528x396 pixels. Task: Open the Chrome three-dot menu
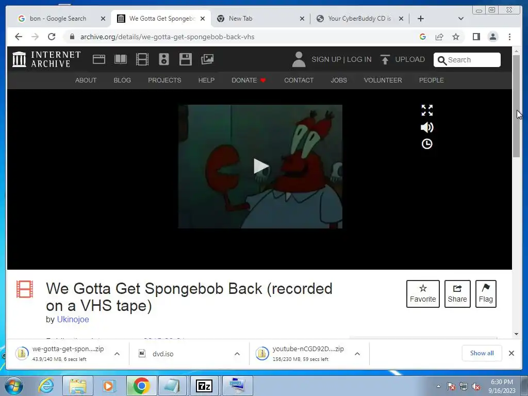point(510,37)
